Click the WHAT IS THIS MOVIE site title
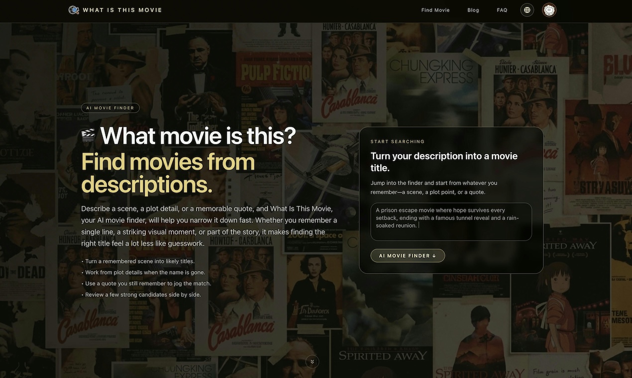632x378 pixels. (x=122, y=10)
